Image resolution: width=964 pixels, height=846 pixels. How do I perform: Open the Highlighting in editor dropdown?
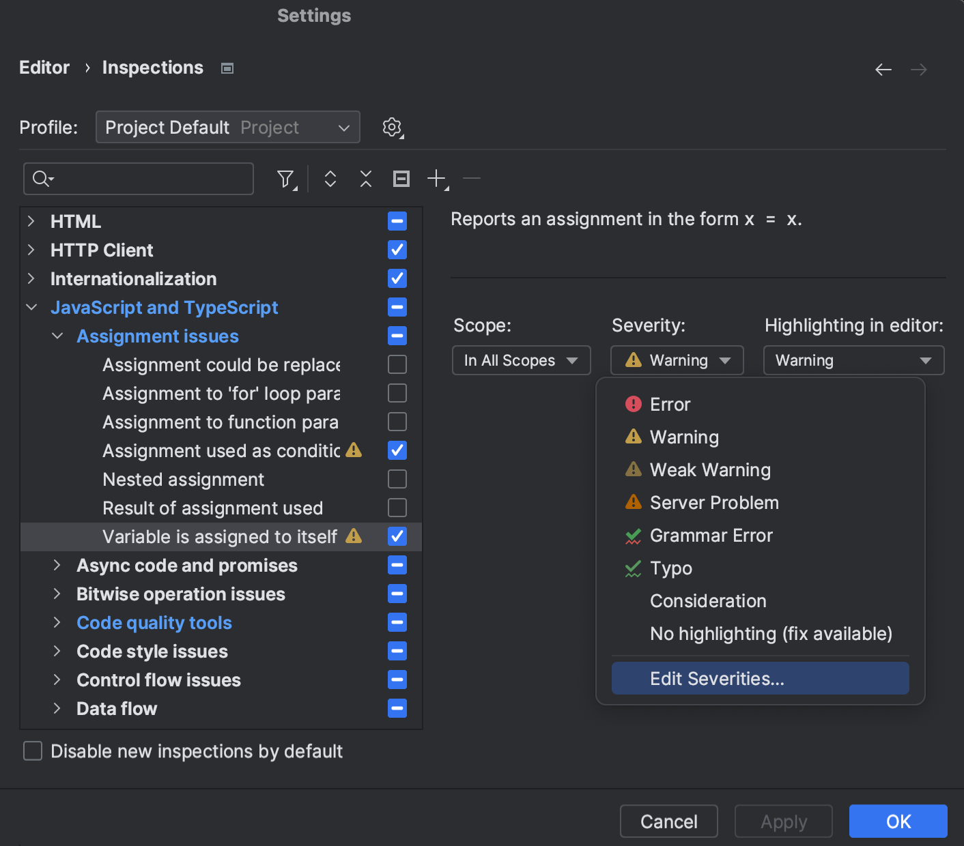(x=853, y=360)
